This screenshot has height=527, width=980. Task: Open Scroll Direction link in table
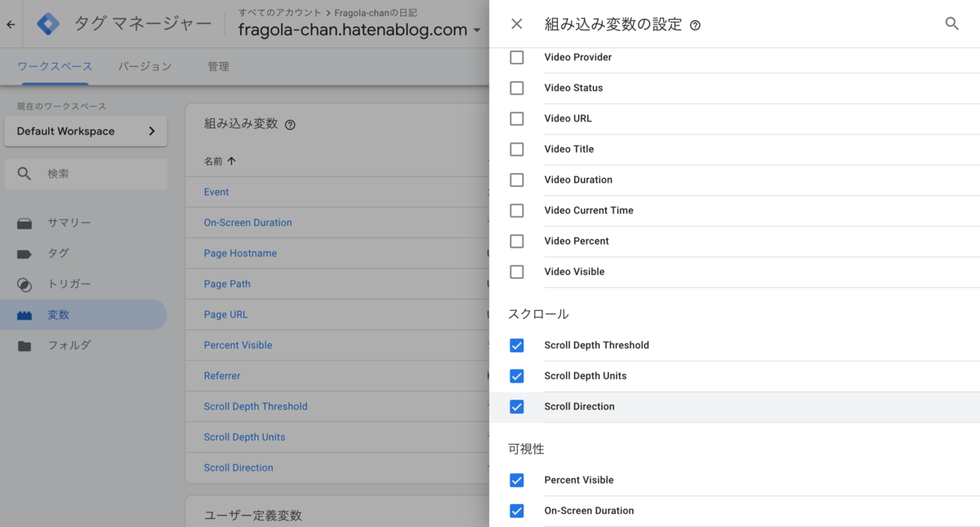238,468
